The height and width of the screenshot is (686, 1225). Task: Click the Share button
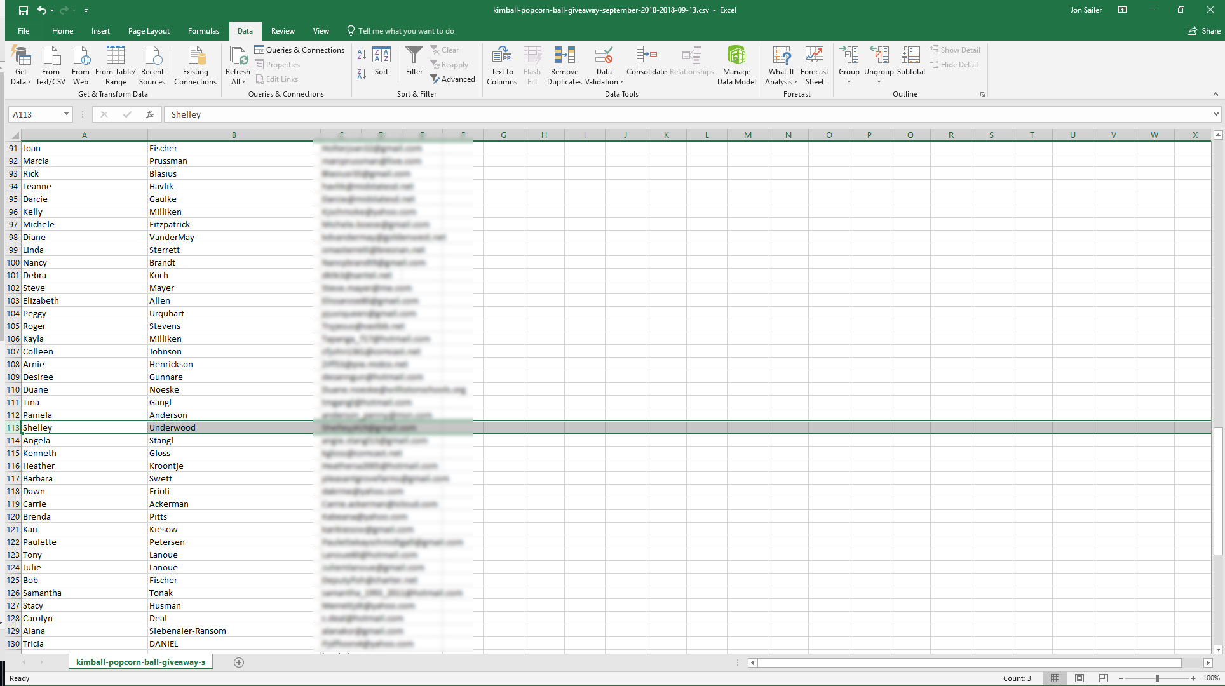pyautogui.click(x=1204, y=30)
